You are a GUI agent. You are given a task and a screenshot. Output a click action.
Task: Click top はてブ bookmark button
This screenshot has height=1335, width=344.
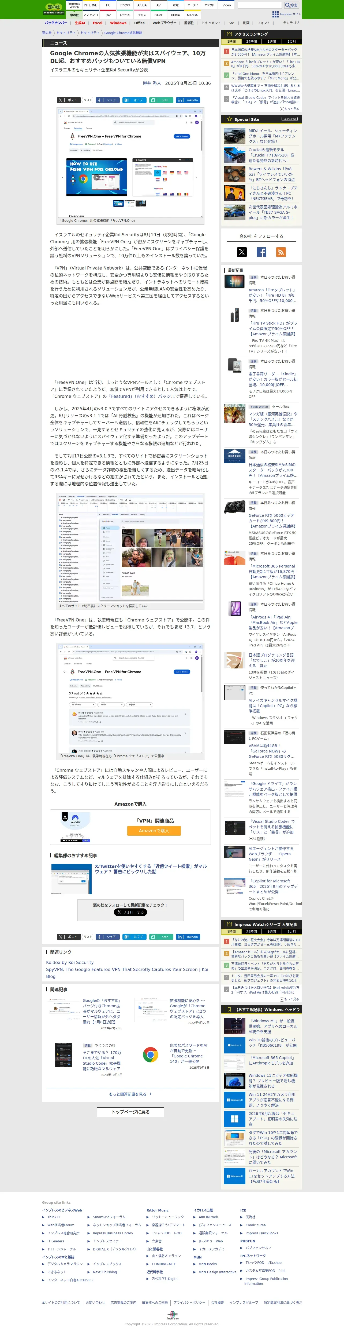point(134,100)
